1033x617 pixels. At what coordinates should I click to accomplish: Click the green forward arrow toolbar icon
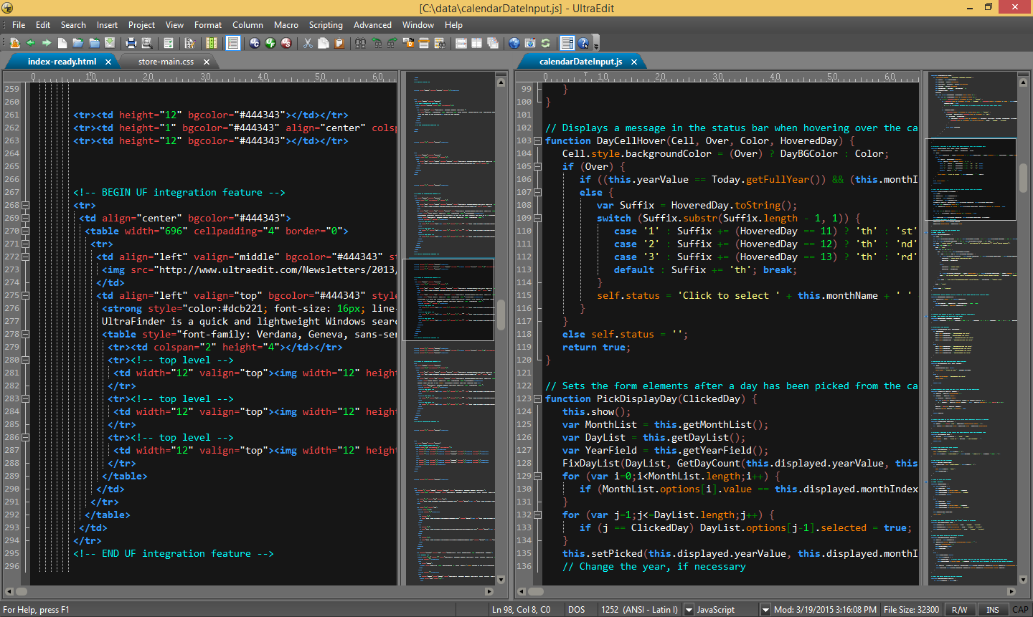click(47, 43)
